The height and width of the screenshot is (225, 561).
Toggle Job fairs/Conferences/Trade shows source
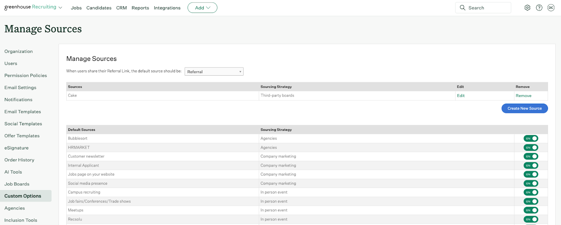(x=531, y=201)
